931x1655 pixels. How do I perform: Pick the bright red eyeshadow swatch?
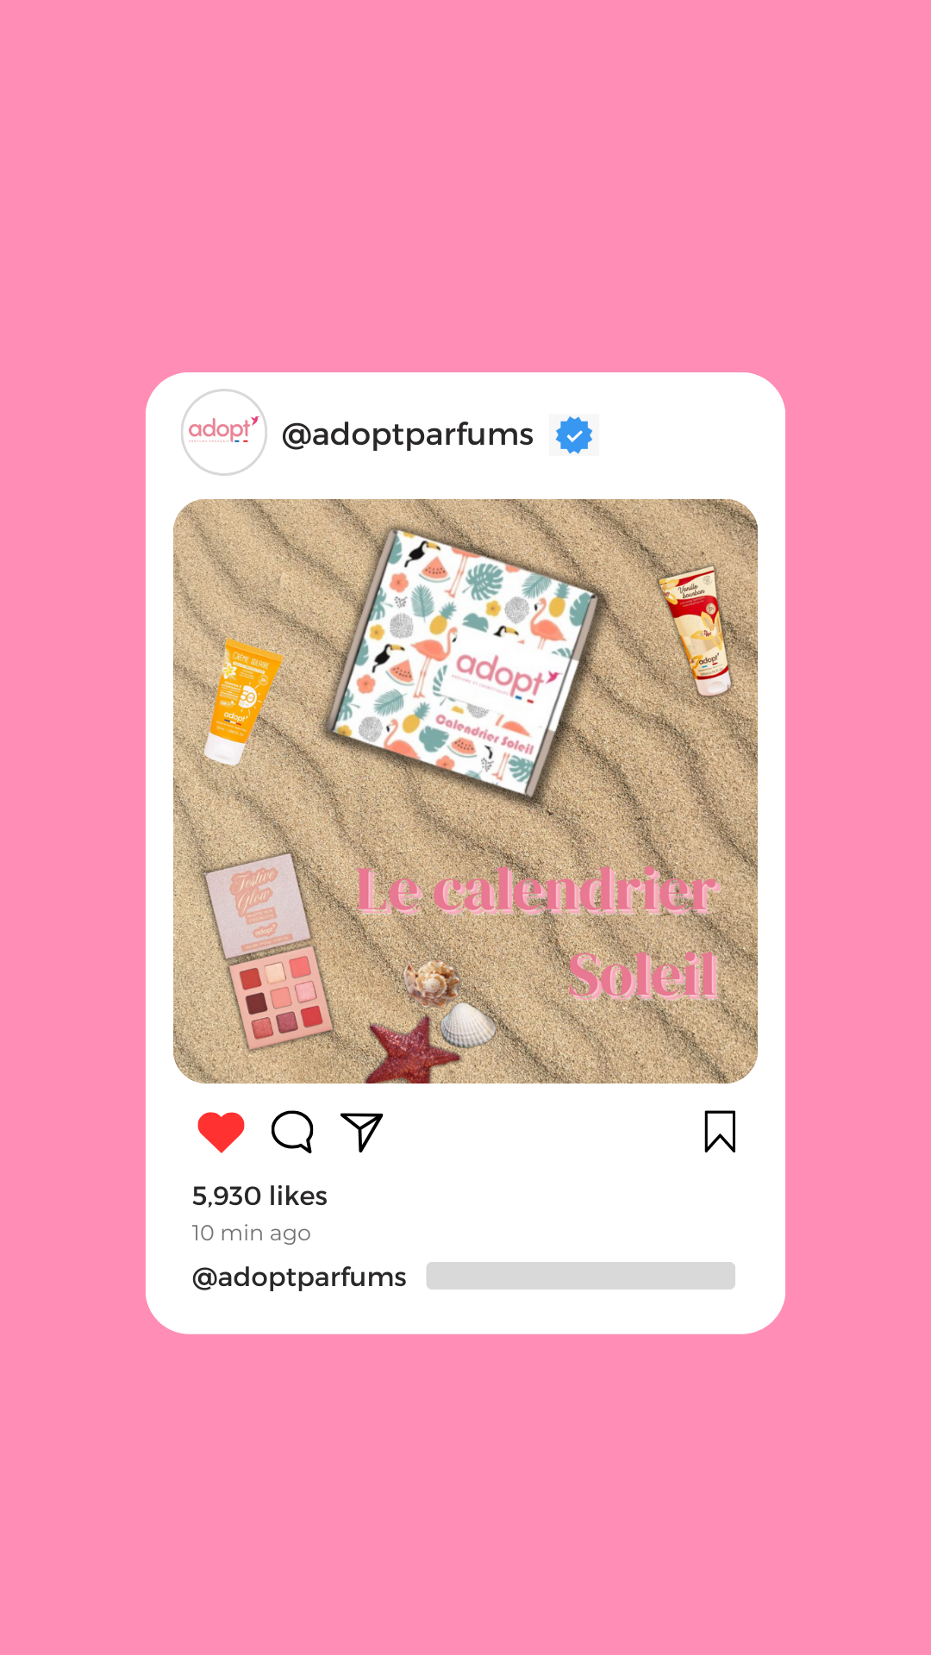313,1015
